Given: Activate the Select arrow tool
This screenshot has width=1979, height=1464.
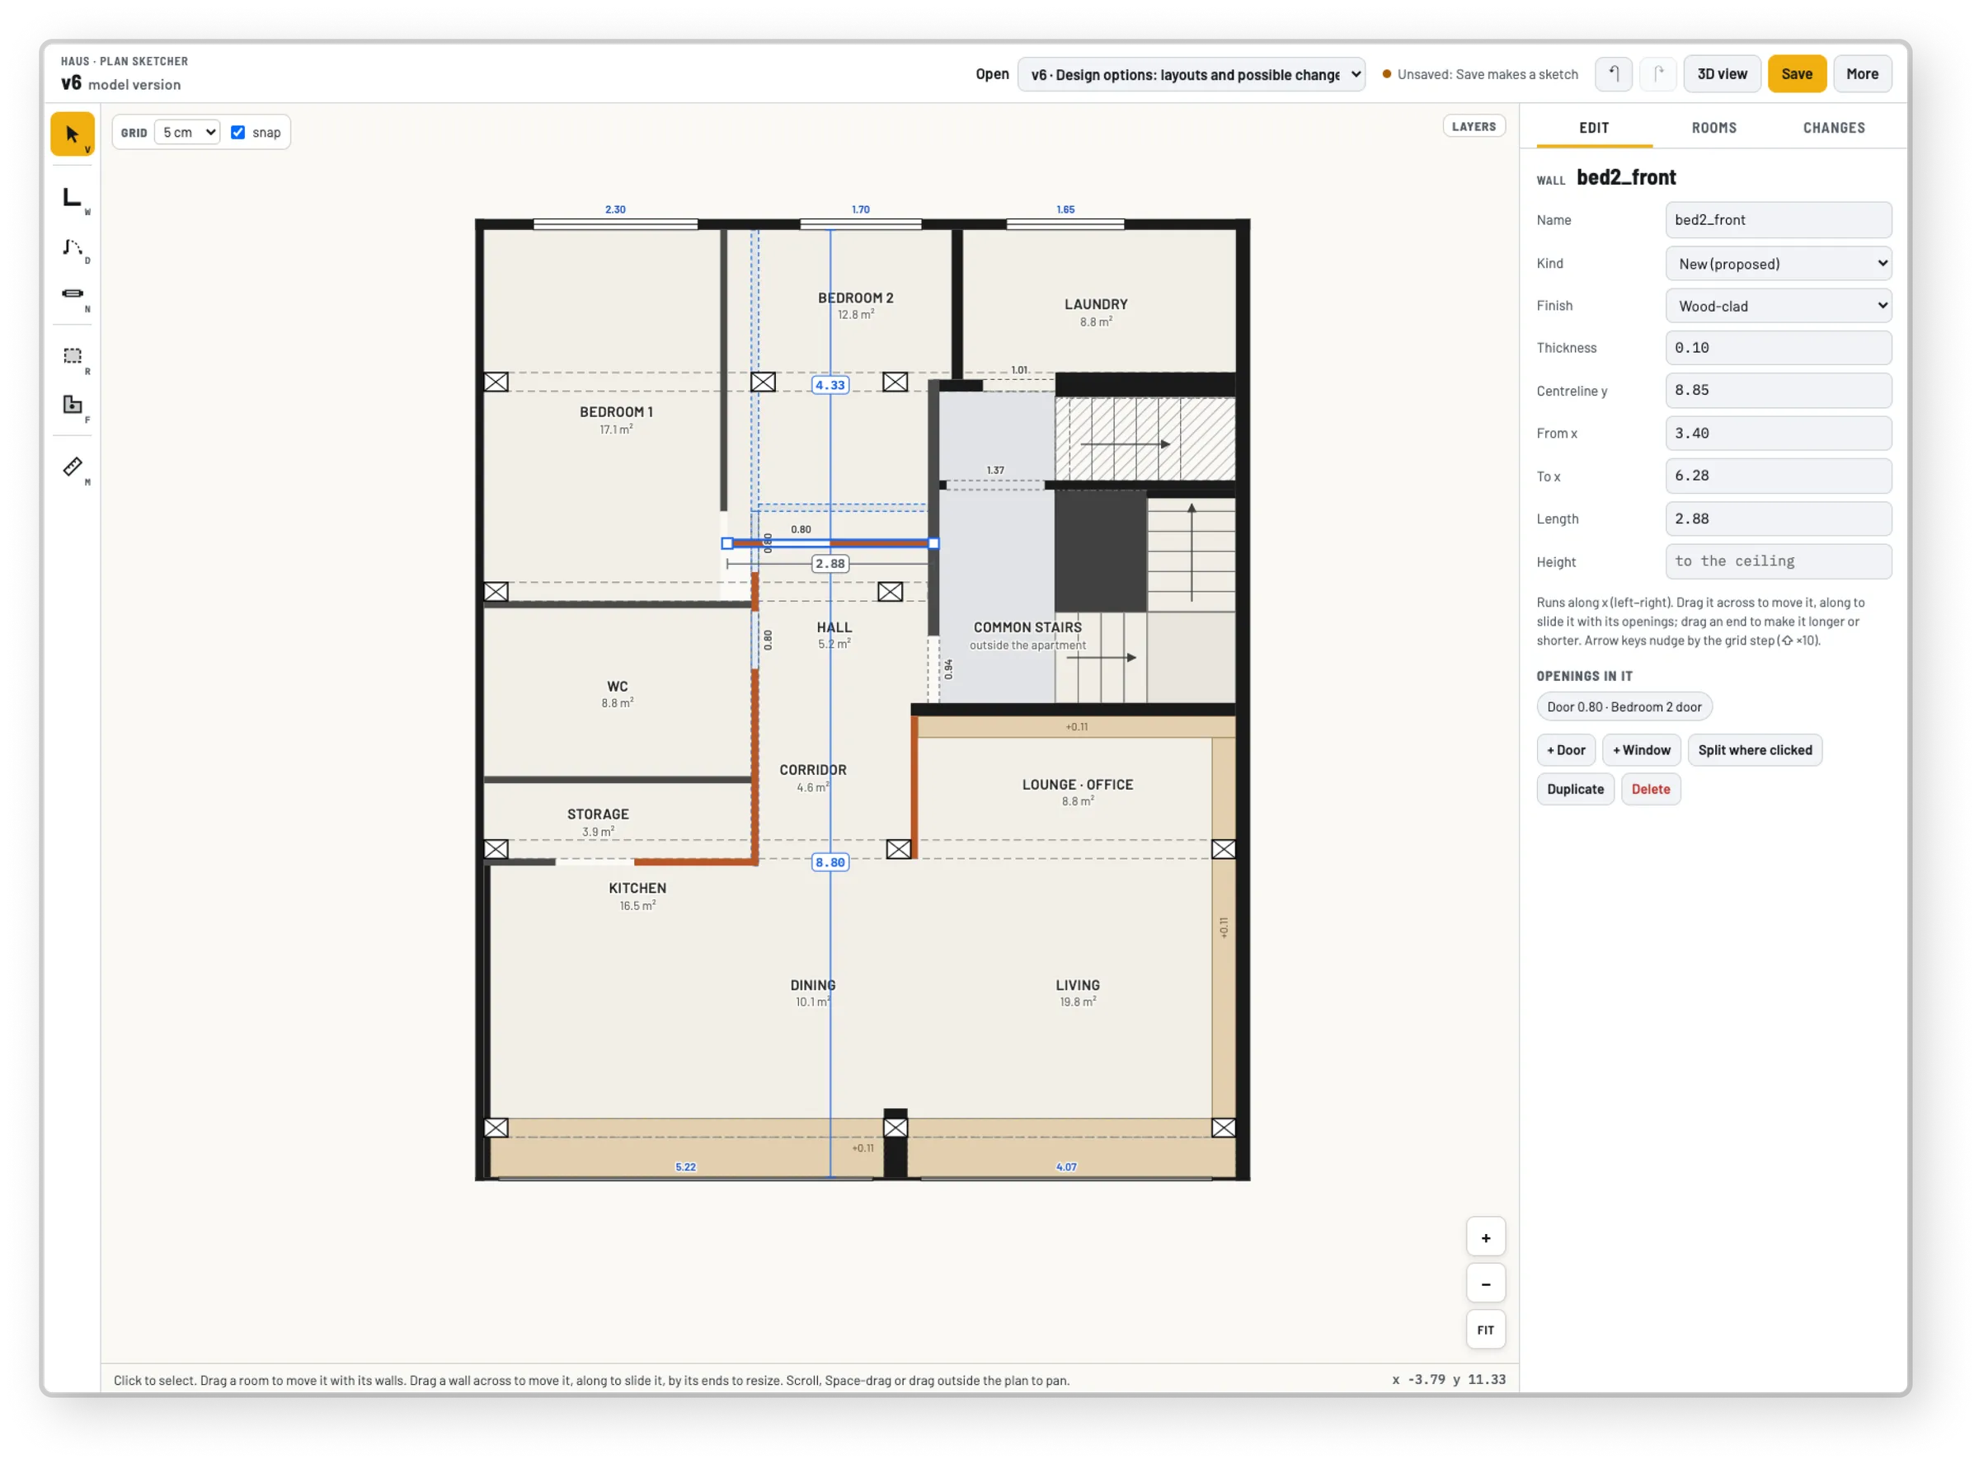Looking at the screenshot, I should pos(73,134).
